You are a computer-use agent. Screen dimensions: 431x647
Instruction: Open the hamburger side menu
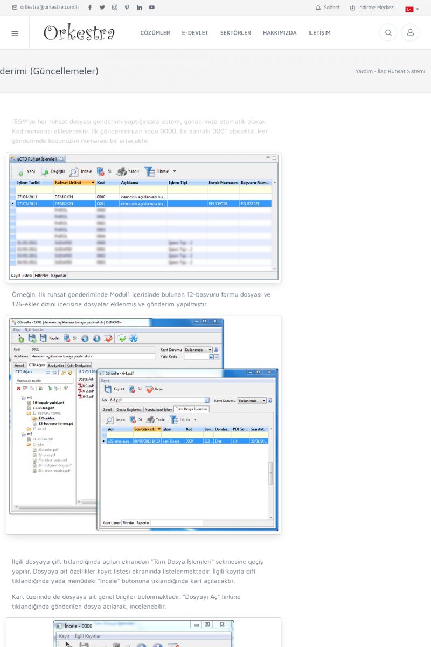[x=15, y=33]
